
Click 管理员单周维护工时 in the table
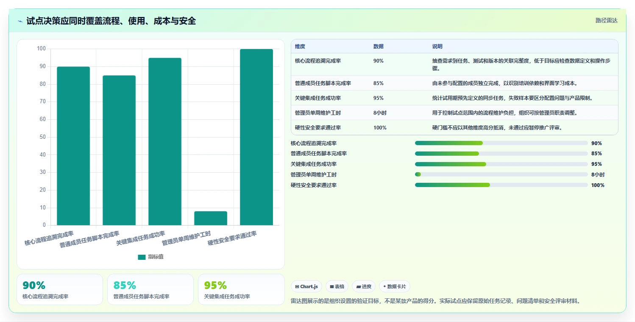318,113
